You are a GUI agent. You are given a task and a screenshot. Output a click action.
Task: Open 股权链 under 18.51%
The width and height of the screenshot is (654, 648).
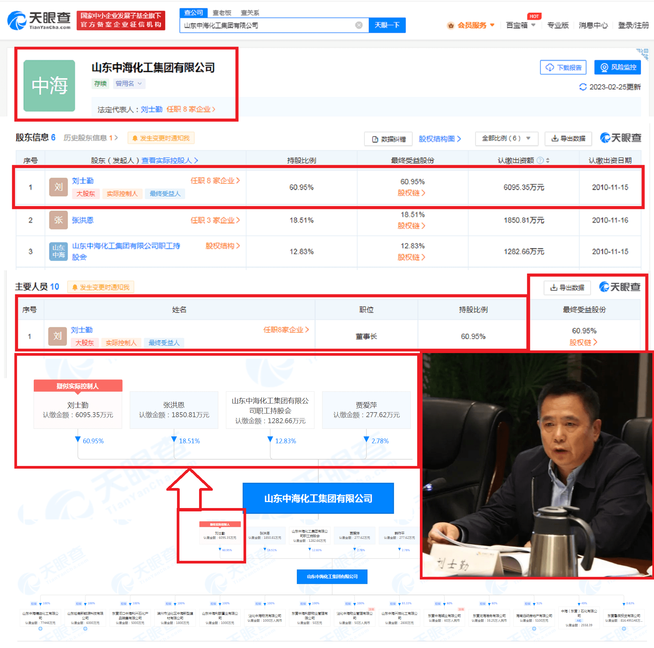point(411,226)
